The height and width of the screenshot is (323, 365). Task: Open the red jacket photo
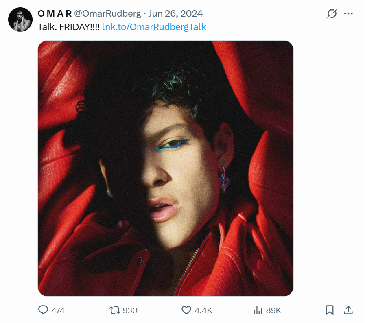(165, 168)
